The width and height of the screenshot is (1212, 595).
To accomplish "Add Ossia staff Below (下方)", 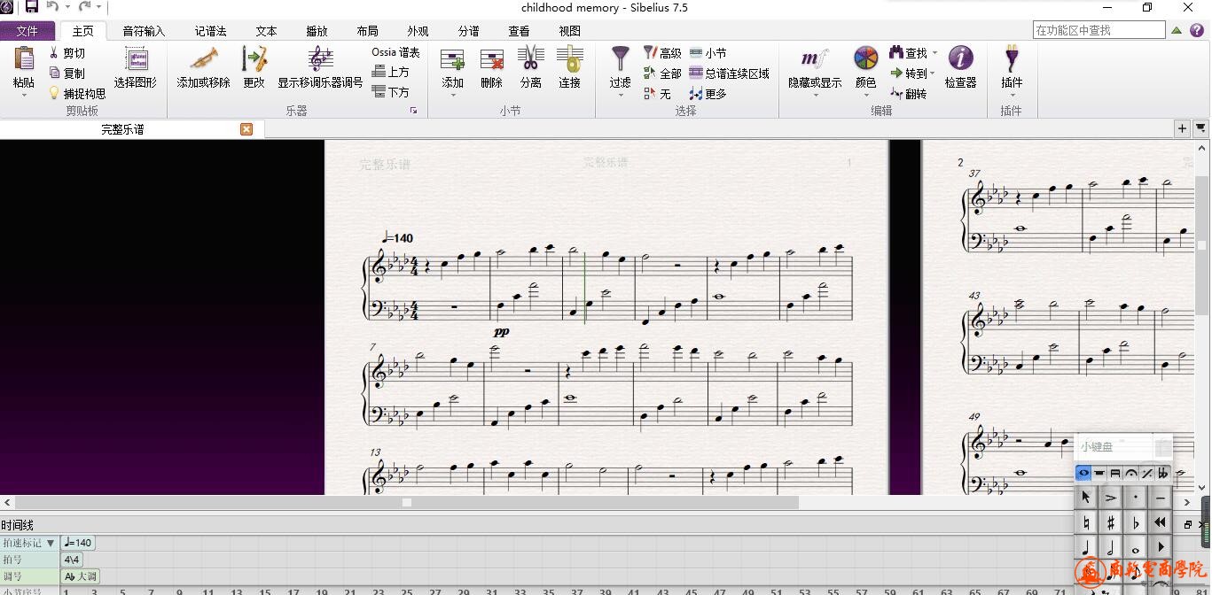I will pos(391,92).
